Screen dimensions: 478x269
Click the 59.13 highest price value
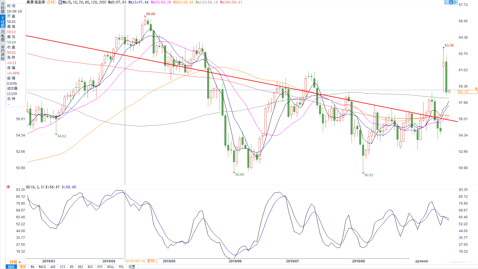[x=11, y=32]
